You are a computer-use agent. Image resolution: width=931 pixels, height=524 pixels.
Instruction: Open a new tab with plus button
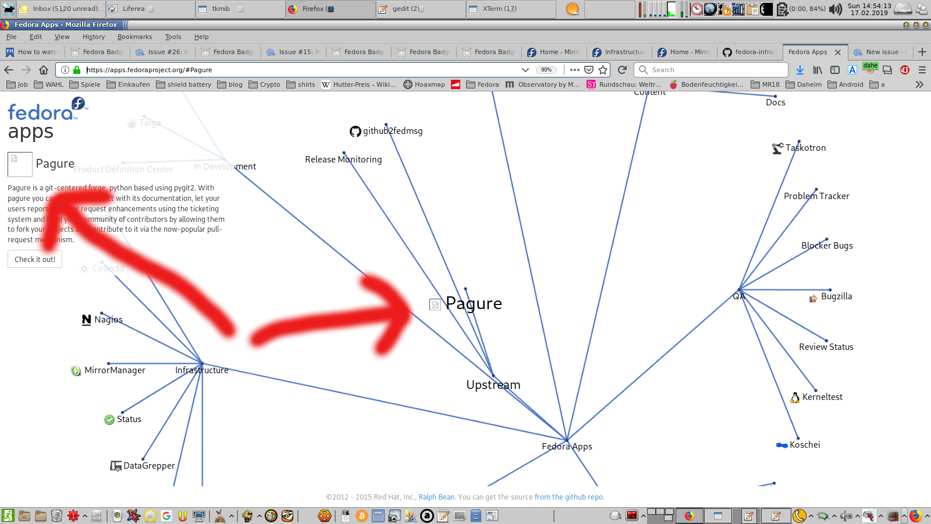(922, 52)
